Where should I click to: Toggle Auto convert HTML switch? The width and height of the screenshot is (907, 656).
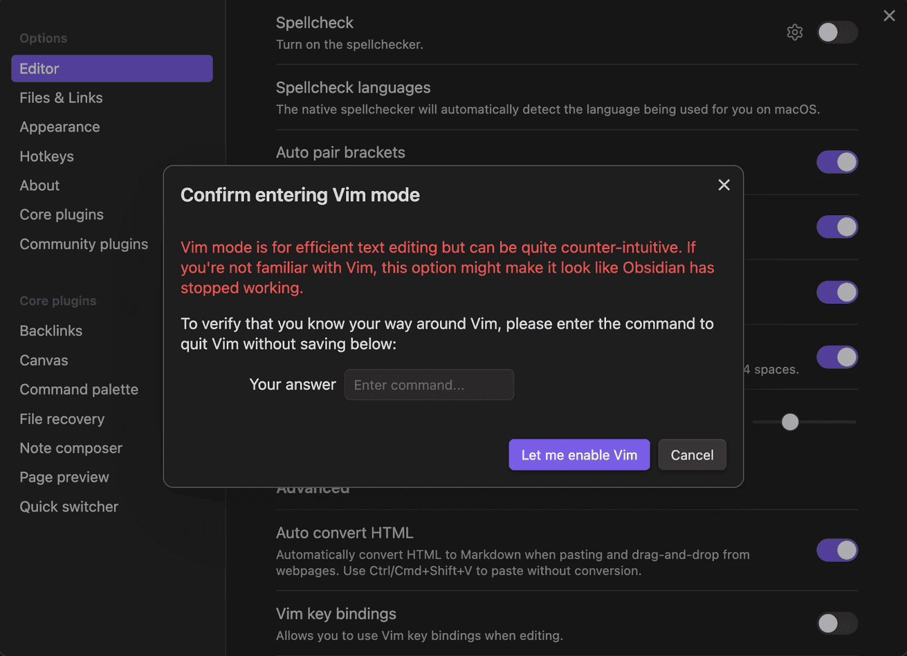click(x=837, y=550)
